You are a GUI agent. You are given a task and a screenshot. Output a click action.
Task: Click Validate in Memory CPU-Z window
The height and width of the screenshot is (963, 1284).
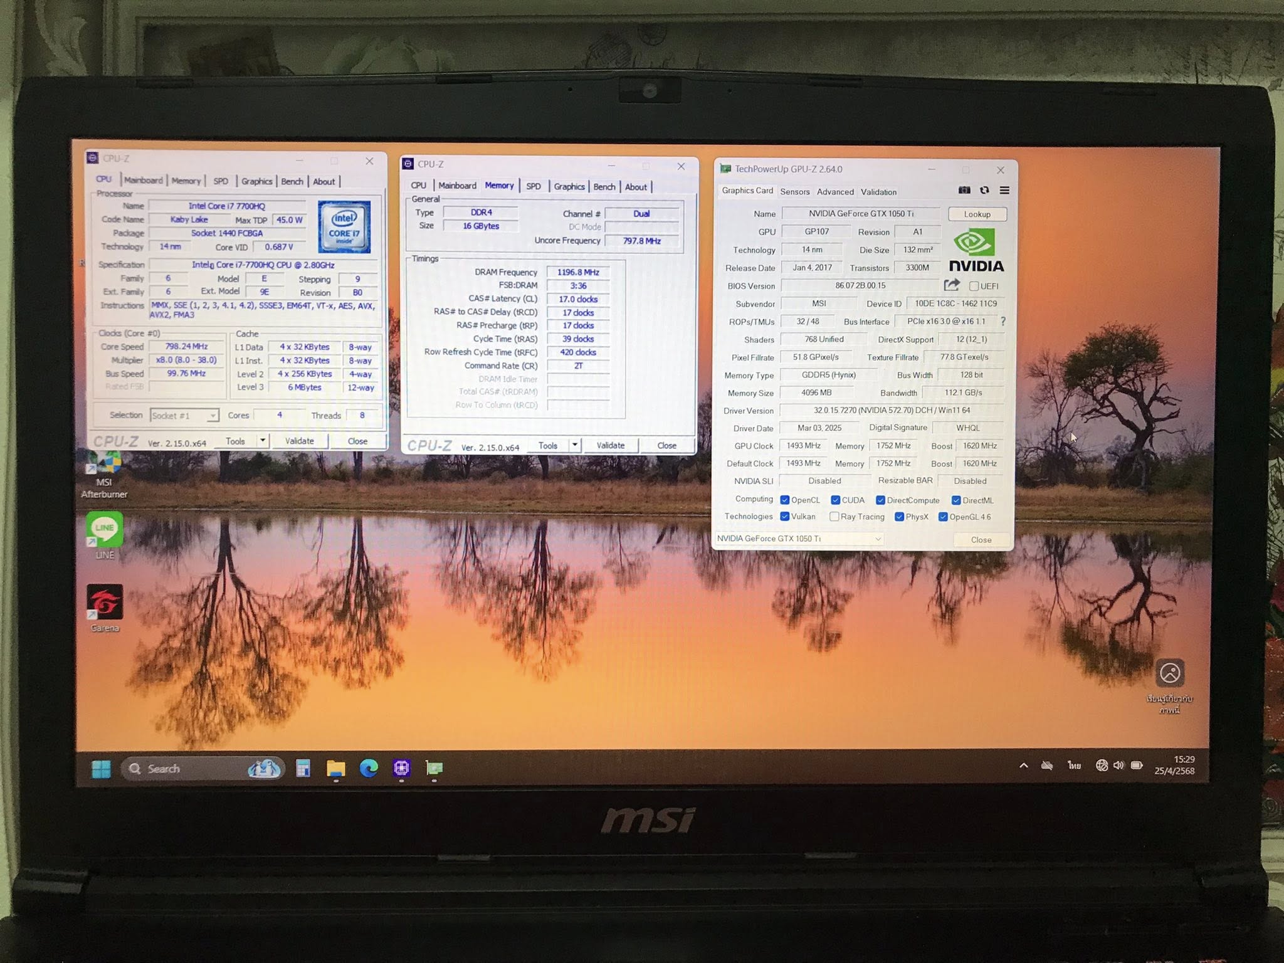(611, 445)
